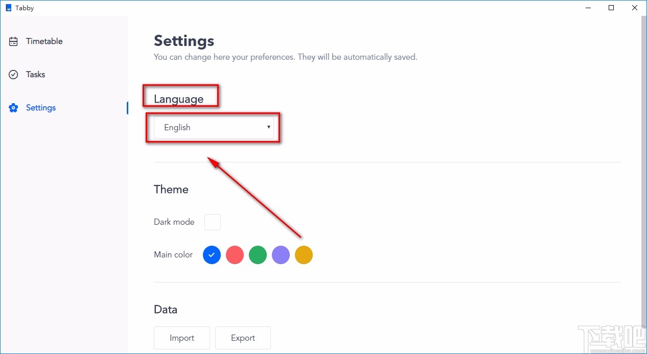Pick the green main color

click(258, 255)
